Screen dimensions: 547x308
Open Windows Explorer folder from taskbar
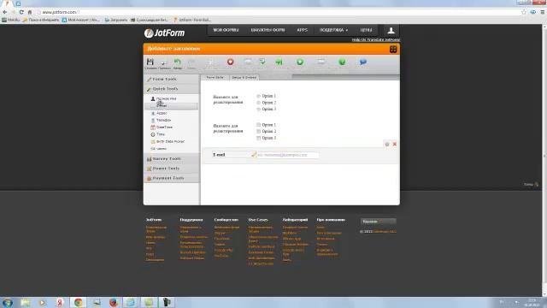coord(25,302)
